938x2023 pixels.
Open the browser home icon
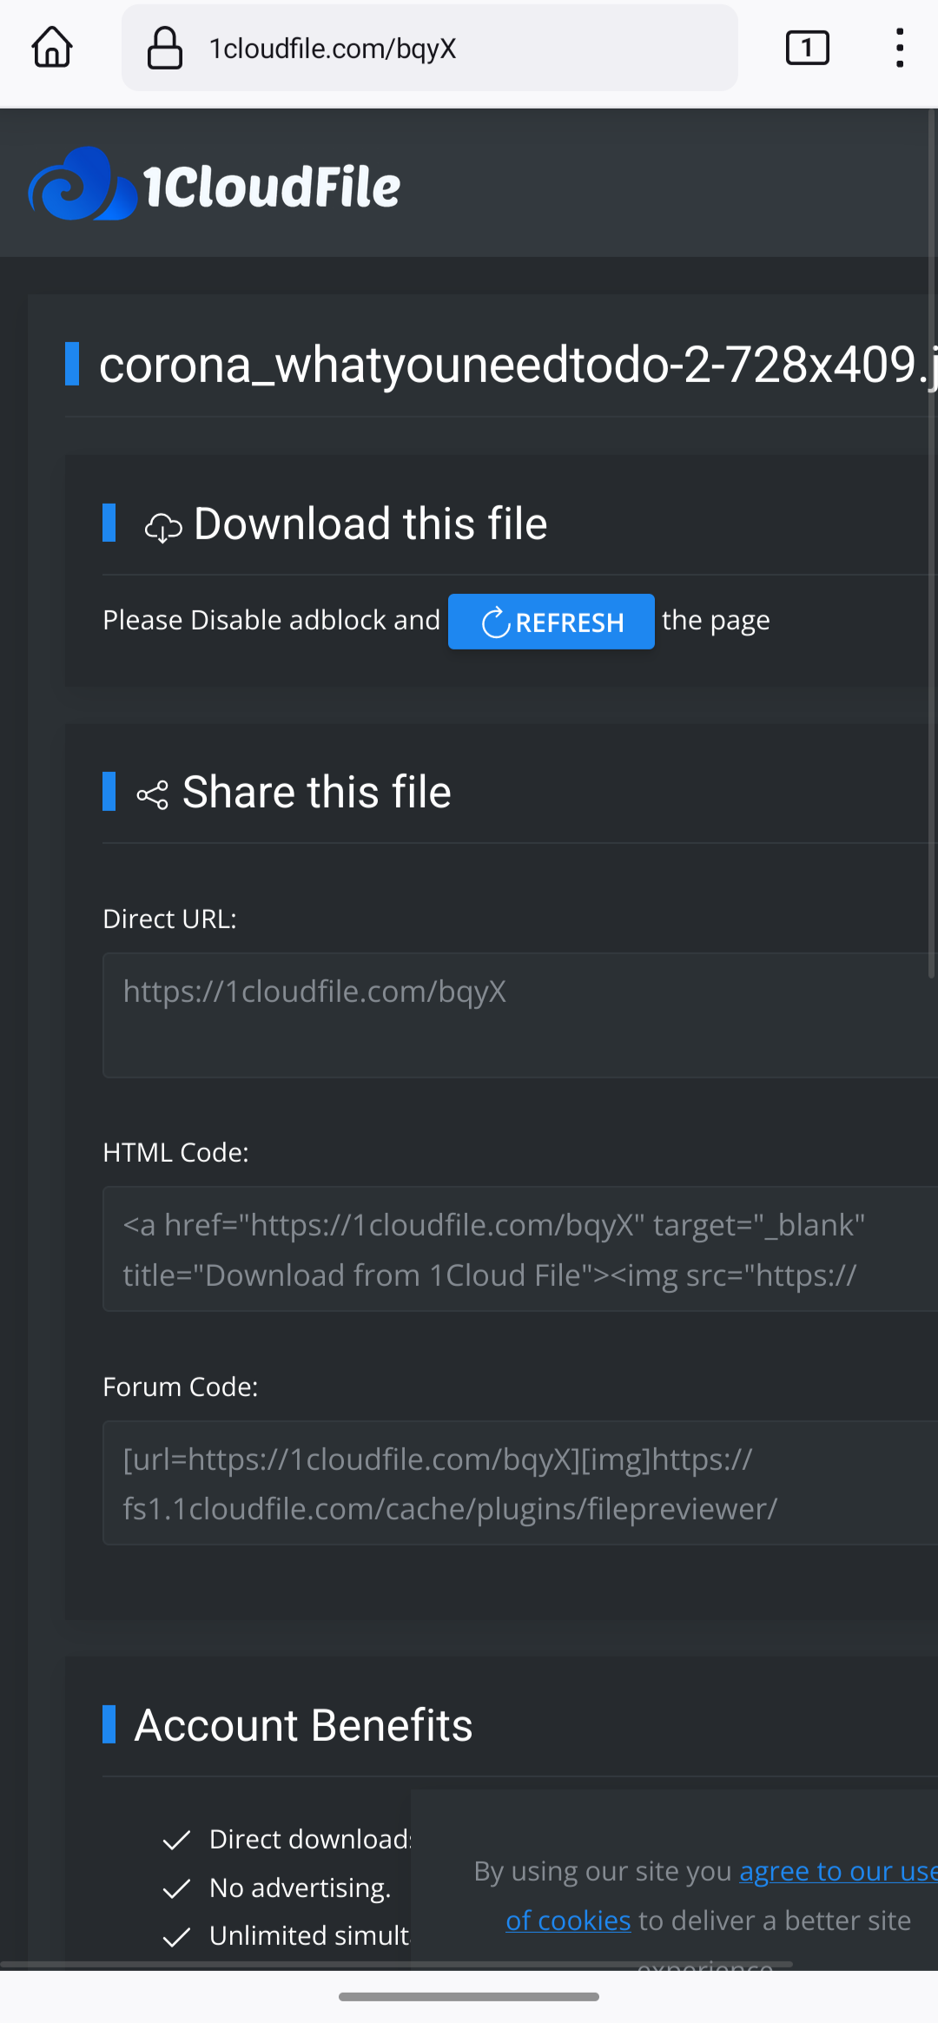coord(51,48)
